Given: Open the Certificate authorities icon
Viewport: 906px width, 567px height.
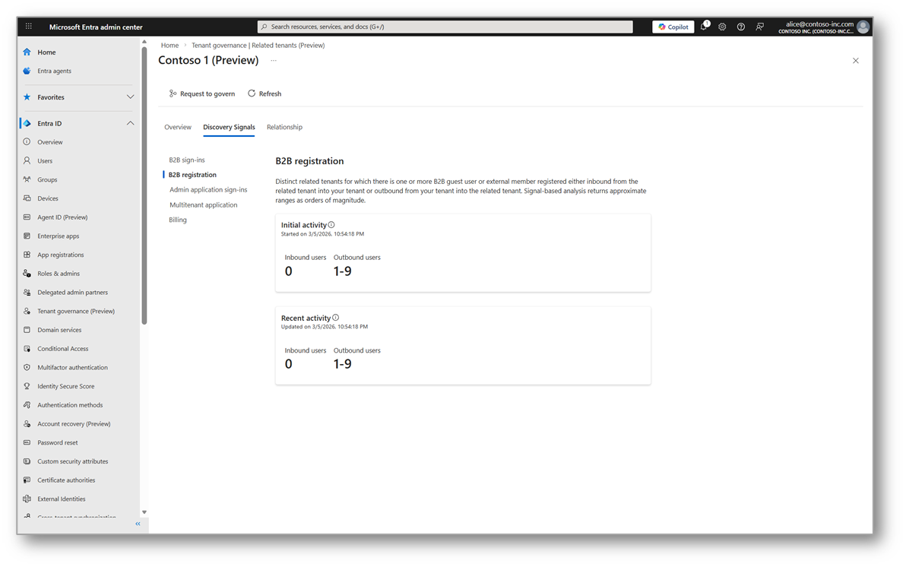Looking at the screenshot, I should coord(27,480).
